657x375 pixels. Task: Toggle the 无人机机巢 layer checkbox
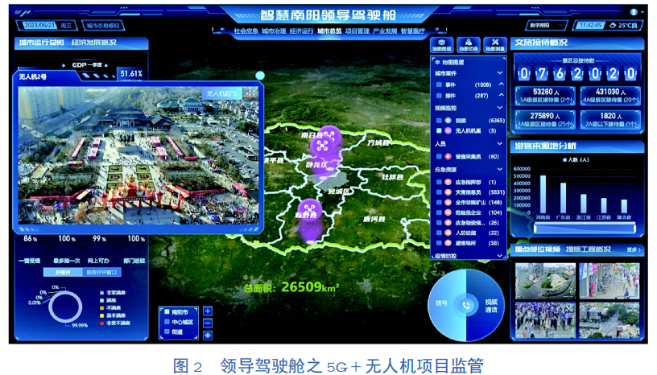[x=438, y=130]
